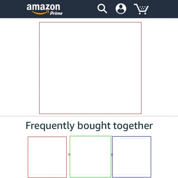
Task: Select the blue-bordered bundle item thumbnail
Action: [132, 157]
